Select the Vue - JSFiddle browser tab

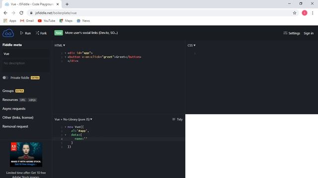point(31,4)
